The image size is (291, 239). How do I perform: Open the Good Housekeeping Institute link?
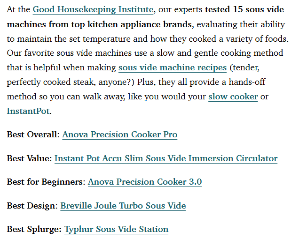point(93,9)
